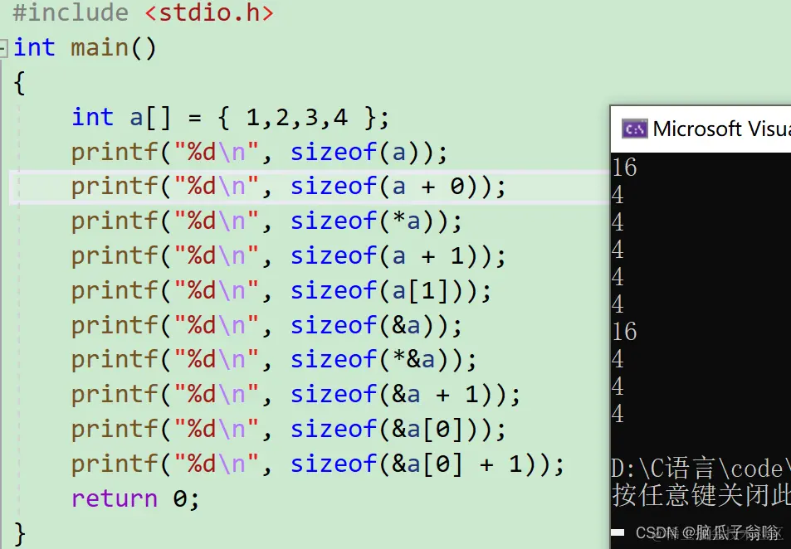The image size is (791, 549).
Task: Click the highlighted sizeof(a + 0) line
Action: point(288,187)
